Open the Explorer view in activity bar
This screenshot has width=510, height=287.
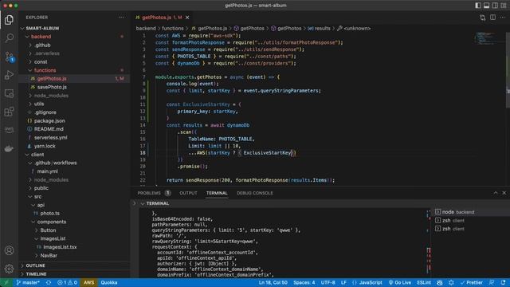9,19
